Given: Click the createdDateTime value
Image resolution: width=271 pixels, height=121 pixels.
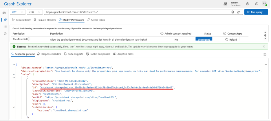Looking at the screenshot, I should (73, 81).
